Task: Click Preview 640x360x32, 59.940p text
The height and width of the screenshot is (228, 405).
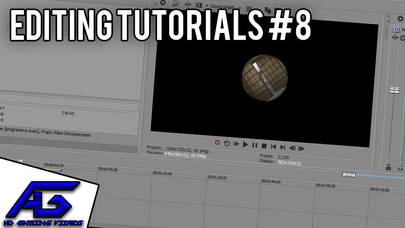Action: point(177,154)
